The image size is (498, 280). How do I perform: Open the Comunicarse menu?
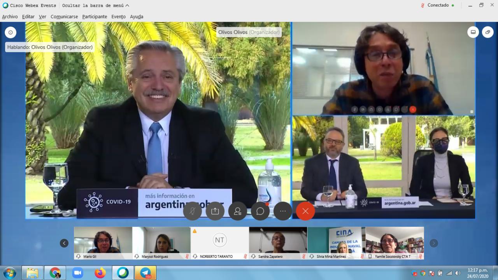click(64, 17)
